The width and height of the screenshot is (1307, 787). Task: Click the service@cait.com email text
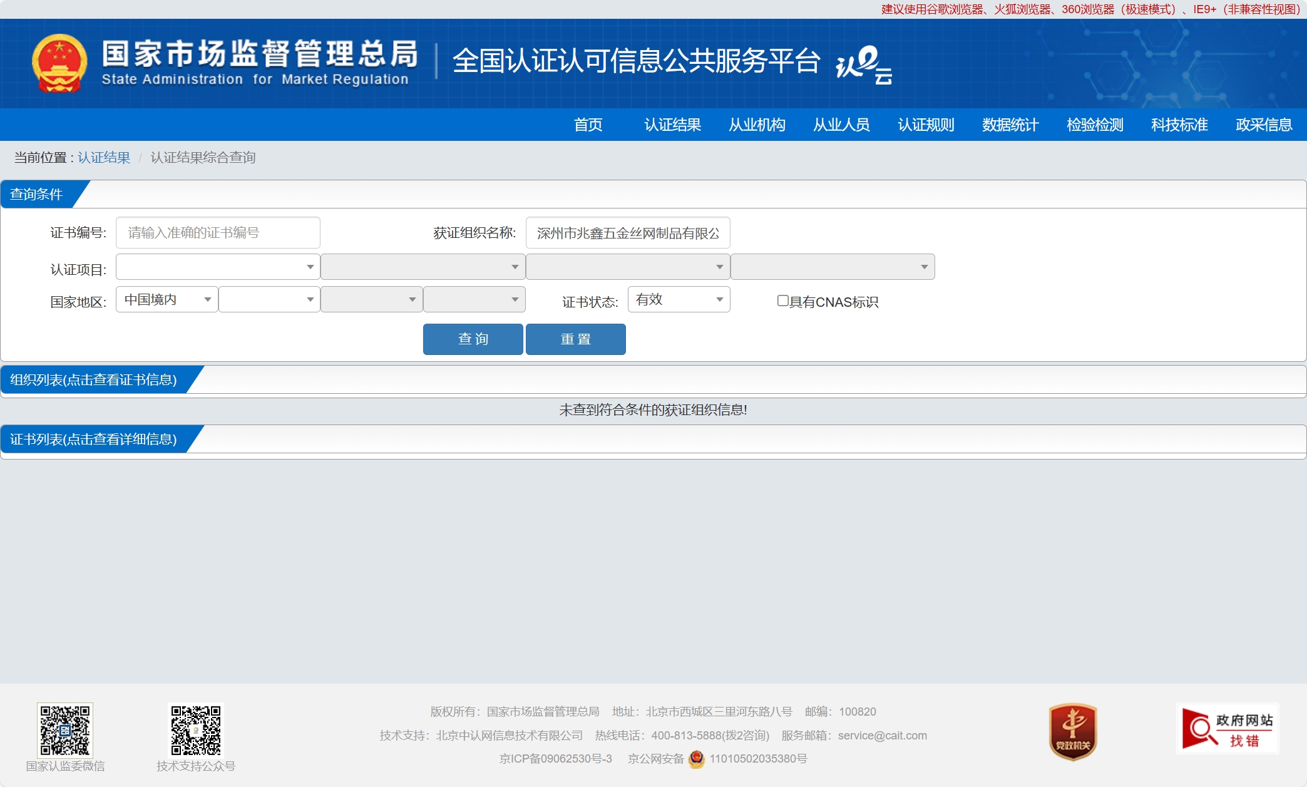click(883, 736)
